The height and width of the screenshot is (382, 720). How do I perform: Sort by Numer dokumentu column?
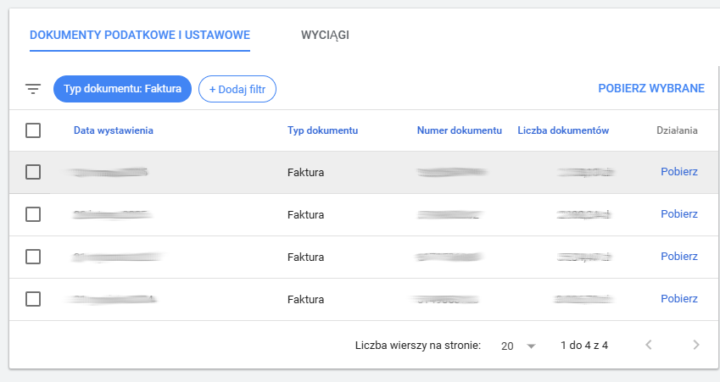point(459,130)
